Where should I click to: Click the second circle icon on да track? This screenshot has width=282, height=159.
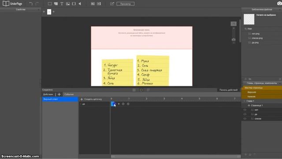128,104
